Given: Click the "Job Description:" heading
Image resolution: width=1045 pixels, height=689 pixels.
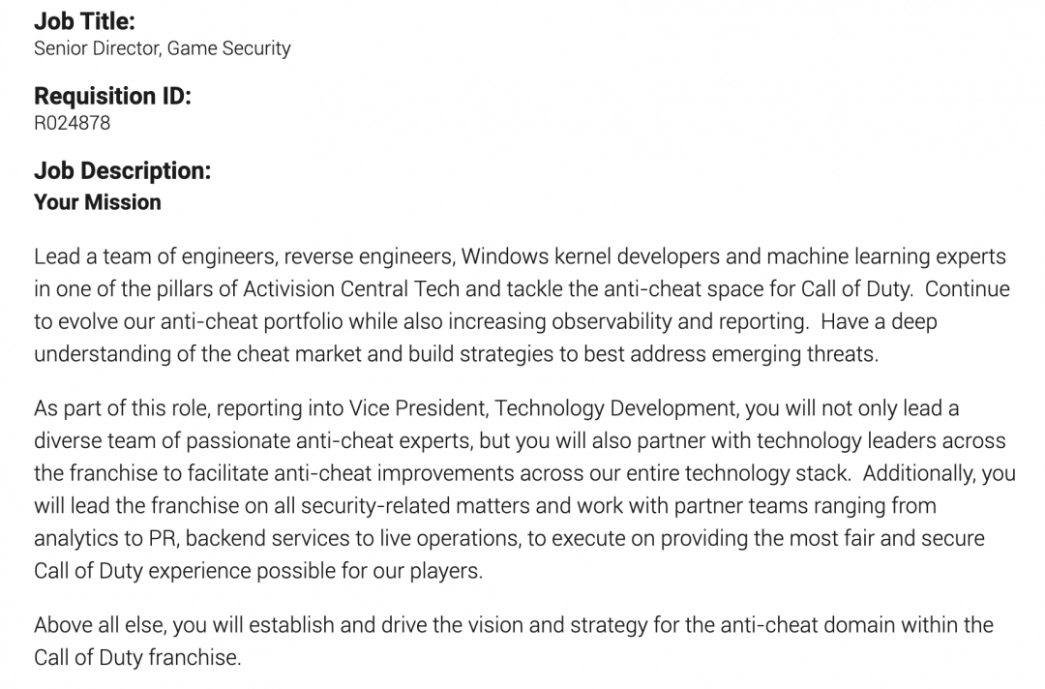Looking at the screenshot, I should click(x=122, y=171).
